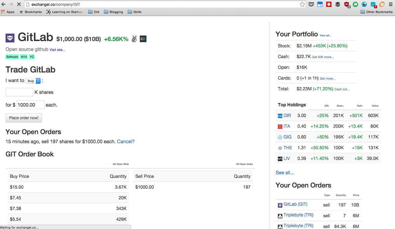395x229 pixels.
Task: Open LIV ticker link in Top Holdings
Action: point(287,158)
